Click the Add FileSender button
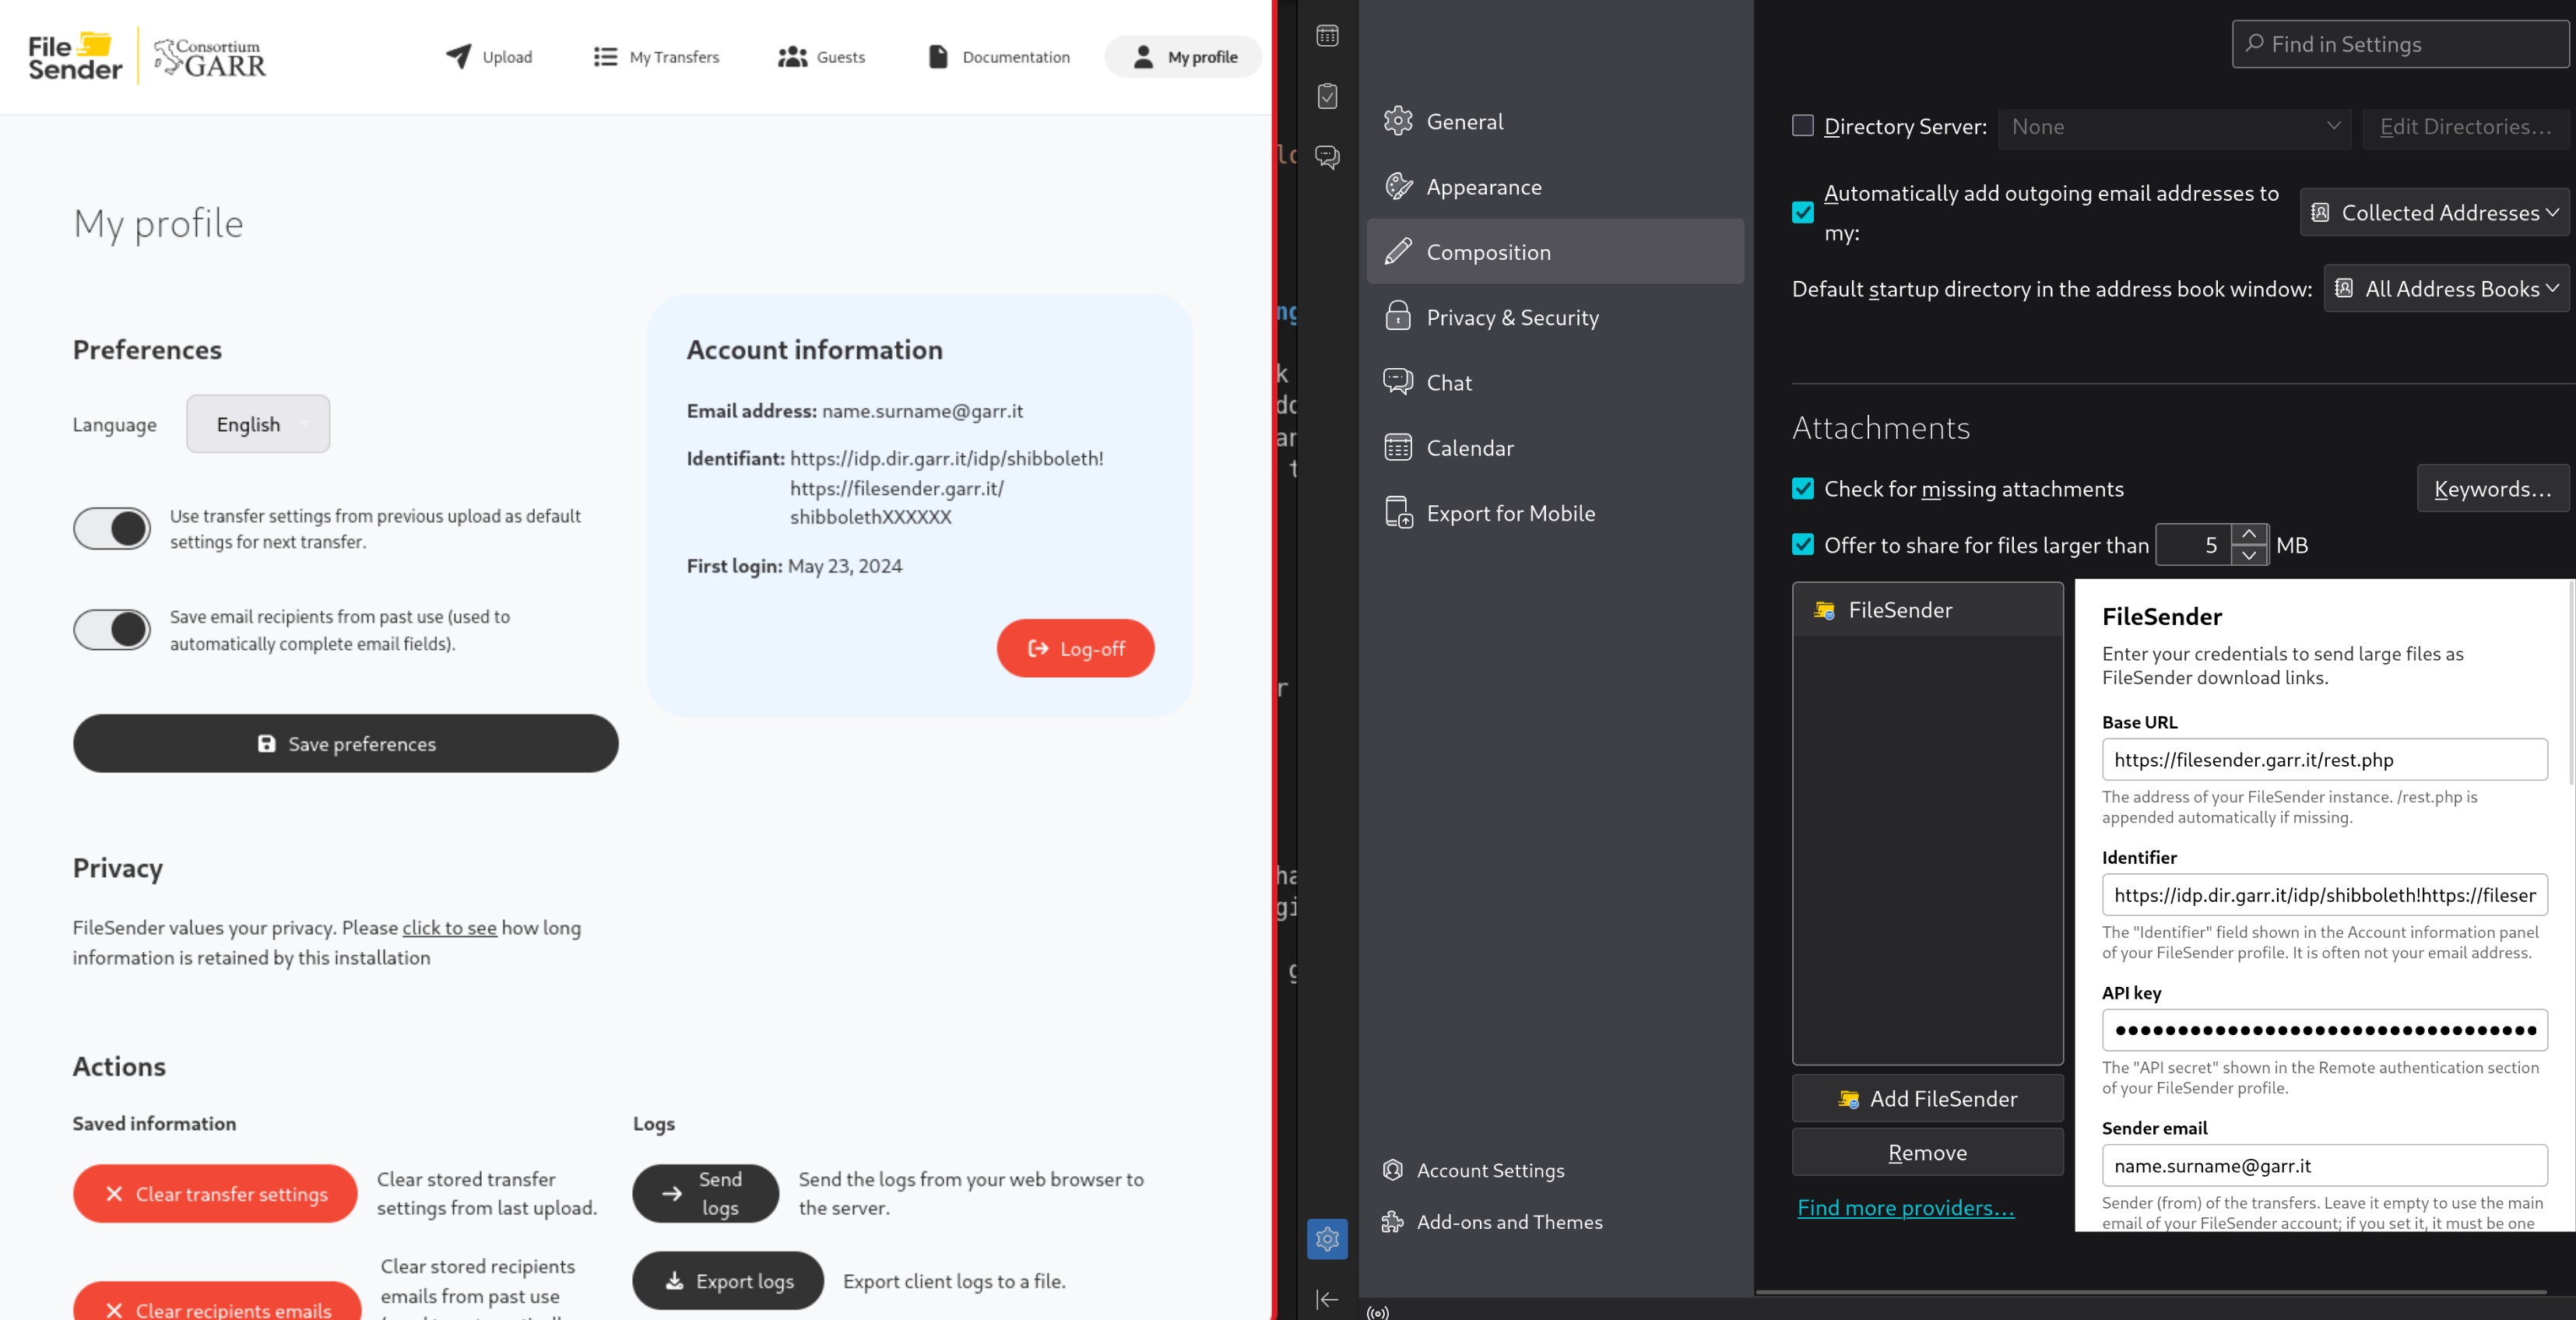The height and width of the screenshot is (1320, 2576). (1927, 1098)
